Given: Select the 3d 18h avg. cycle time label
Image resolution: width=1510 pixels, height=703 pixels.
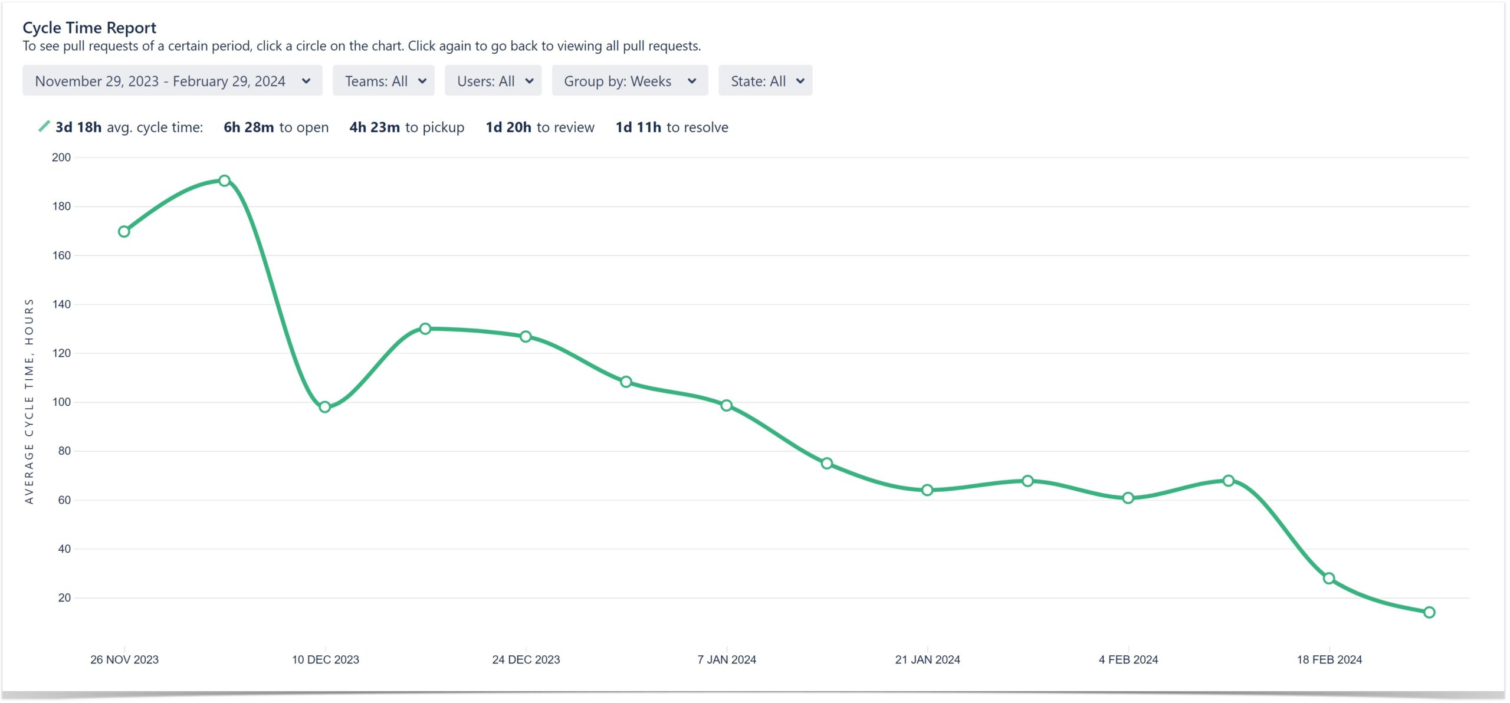Looking at the screenshot, I should click(129, 127).
